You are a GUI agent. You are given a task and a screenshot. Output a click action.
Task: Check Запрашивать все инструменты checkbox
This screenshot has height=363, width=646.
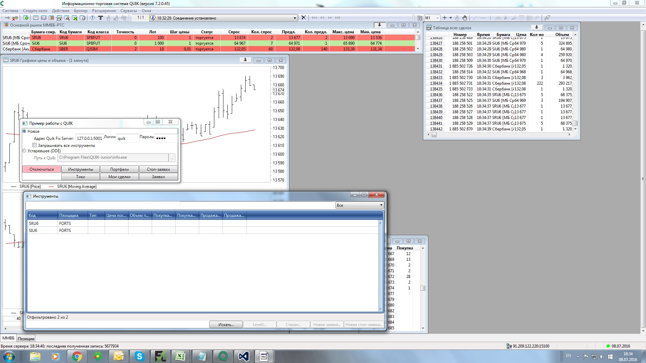click(x=34, y=145)
